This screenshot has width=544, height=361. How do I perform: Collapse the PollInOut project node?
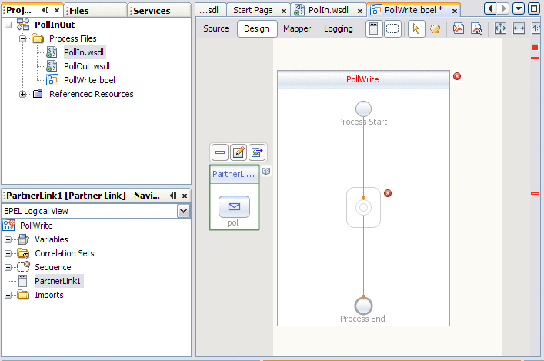click(x=8, y=25)
